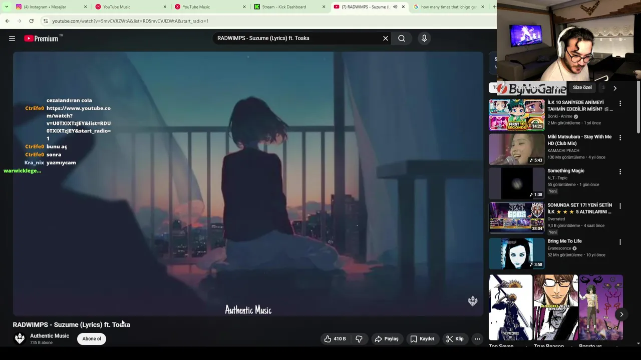641x360 pixels.
Task: Subscribe using the Abone ol button
Action: (x=92, y=339)
